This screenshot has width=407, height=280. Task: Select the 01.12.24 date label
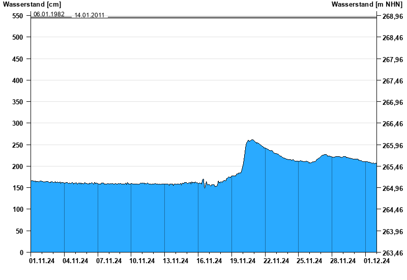[376, 261]
